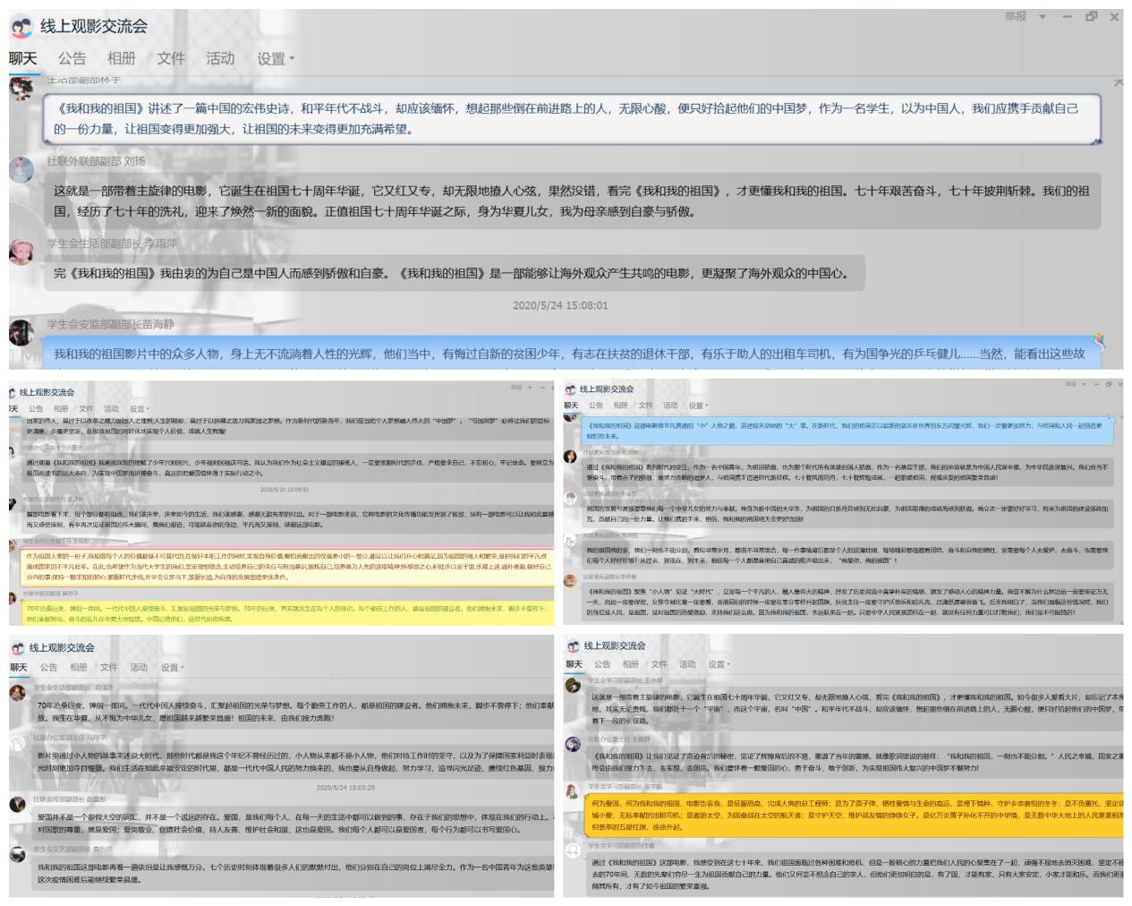Click 李雨萍's message about 海外观众
Image resolution: width=1132 pixels, height=906 pixels.
(x=455, y=274)
